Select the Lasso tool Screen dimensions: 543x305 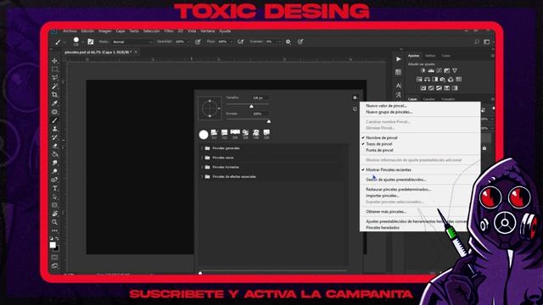point(54,78)
